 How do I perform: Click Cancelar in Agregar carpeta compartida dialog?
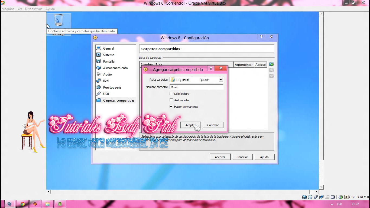click(x=213, y=125)
